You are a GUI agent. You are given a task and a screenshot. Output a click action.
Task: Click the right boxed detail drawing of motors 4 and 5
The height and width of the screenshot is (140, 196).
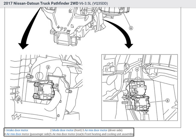tap(140, 88)
